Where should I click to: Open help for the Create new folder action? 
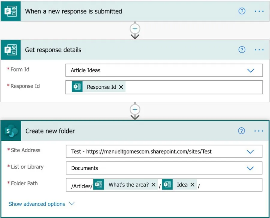241,131
